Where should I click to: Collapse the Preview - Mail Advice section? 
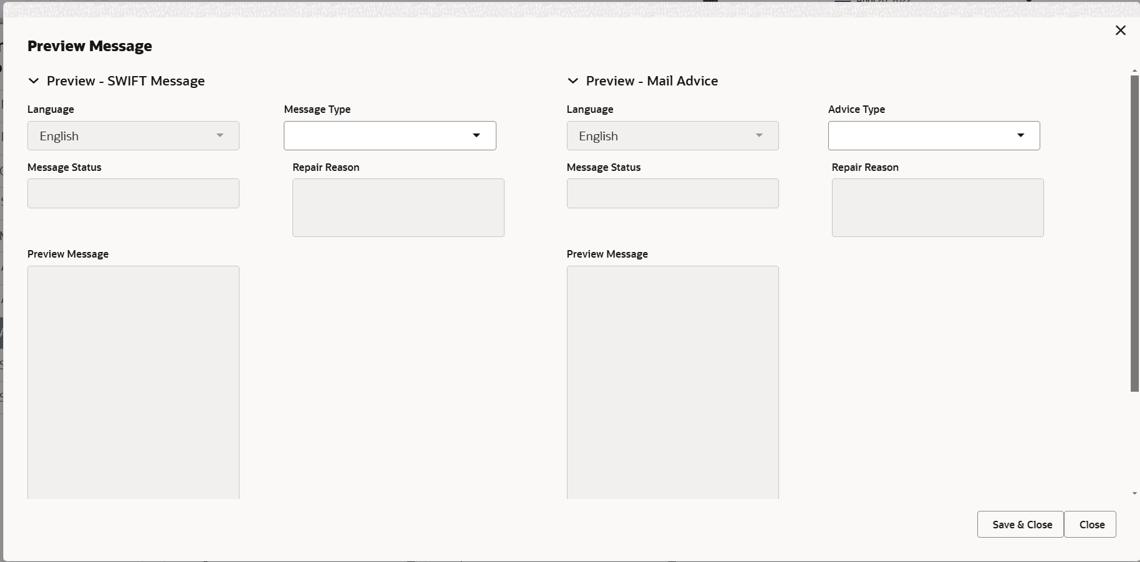[573, 81]
